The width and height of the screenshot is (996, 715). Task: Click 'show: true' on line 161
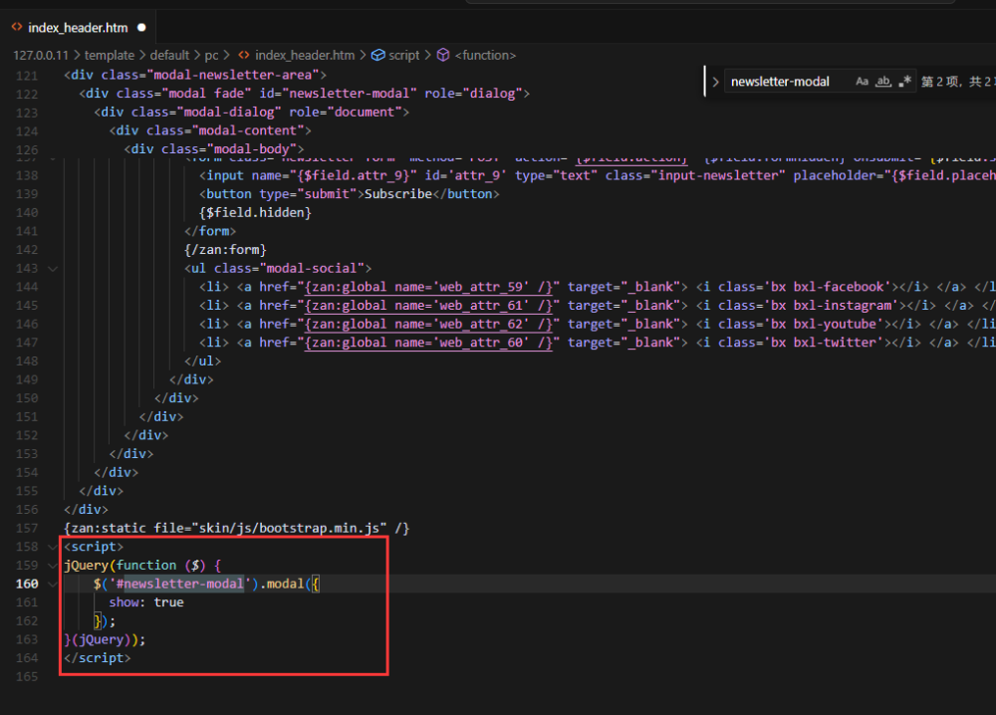146,601
